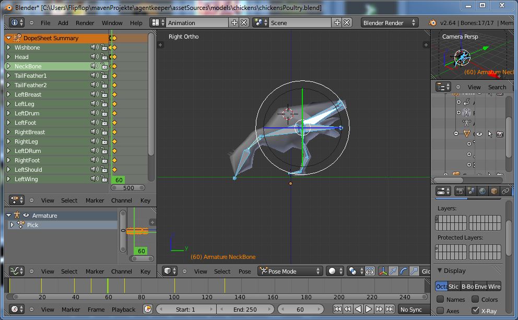Open the Pose Mode dropdown
The image size is (518, 320).
pos(290,271)
